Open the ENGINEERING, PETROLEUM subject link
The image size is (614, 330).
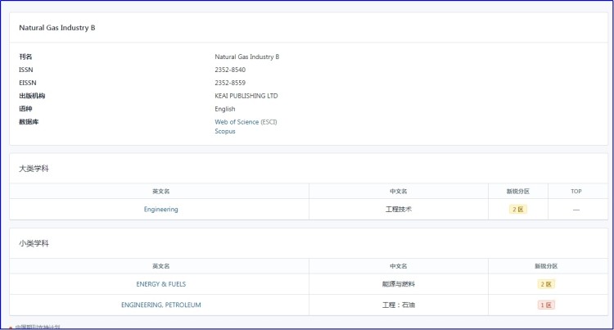click(x=160, y=305)
